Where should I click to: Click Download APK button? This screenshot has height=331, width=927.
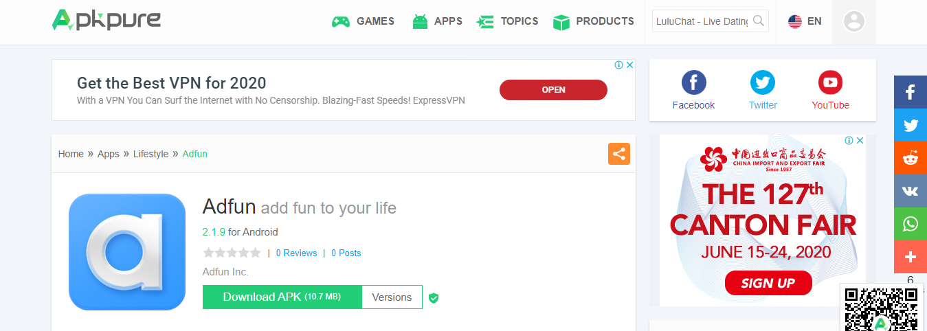282,297
